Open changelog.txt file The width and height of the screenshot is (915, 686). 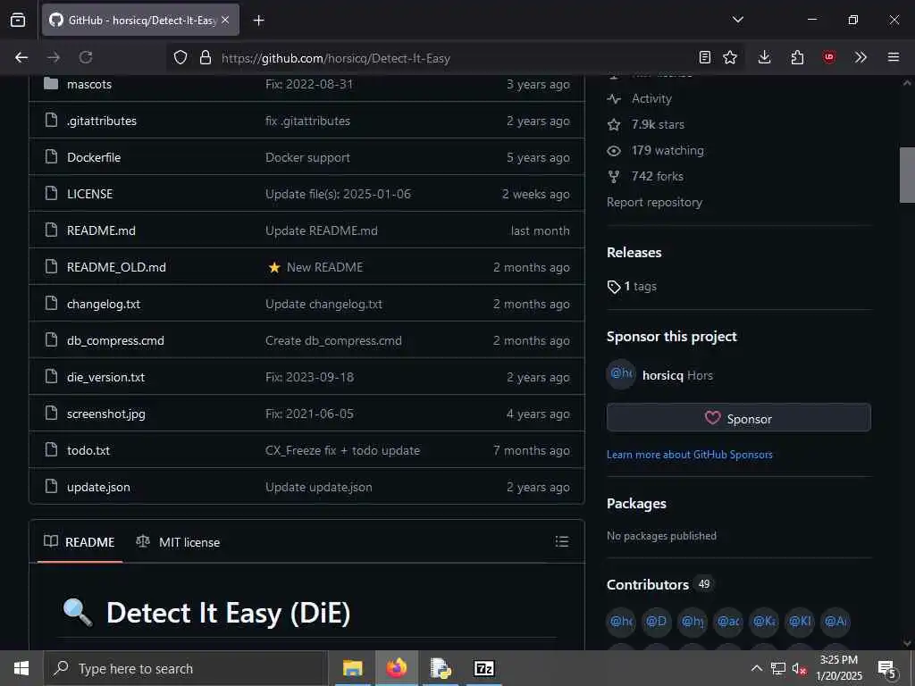point(104,304)
